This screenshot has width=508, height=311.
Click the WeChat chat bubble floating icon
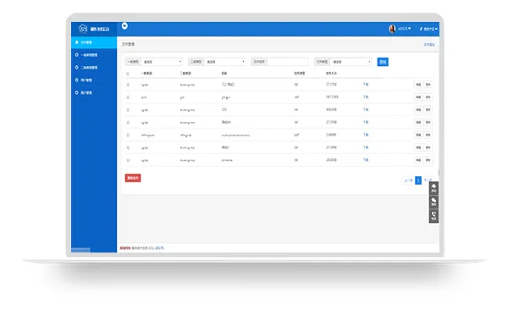(433, 202)
